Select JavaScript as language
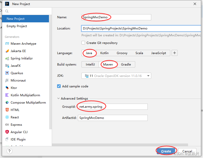The width and height of the screenshot is (203, 158). pyautogui.click(x=158, y=53)
